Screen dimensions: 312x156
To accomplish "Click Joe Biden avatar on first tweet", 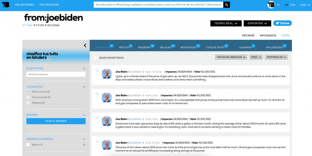I will pos(107,74).
